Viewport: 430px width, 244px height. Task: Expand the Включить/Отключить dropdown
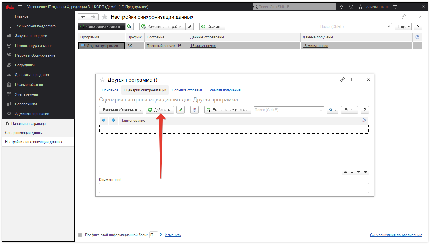click(121, 110)
